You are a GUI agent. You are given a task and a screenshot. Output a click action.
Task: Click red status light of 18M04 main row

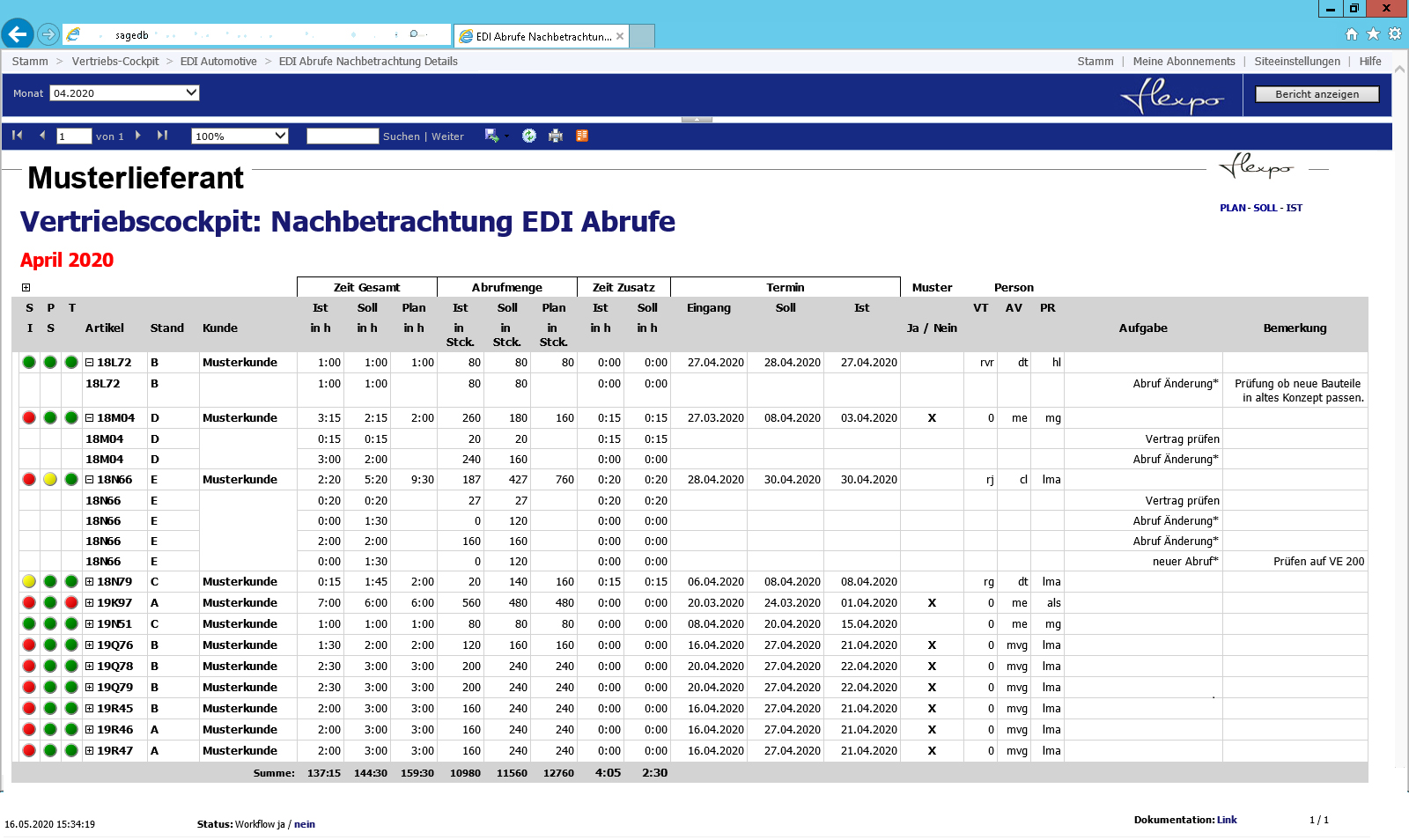tap(29, 417)
